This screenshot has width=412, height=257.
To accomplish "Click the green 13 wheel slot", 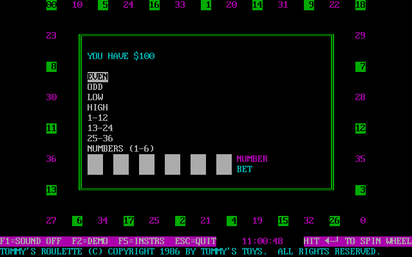I will (51, 190).
